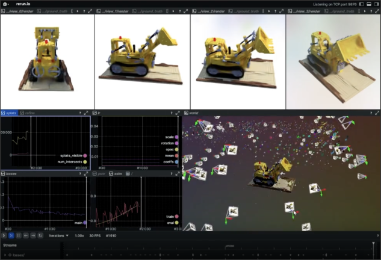Select the follow playback mode button
381x260 pixels.
pos(11,235)
